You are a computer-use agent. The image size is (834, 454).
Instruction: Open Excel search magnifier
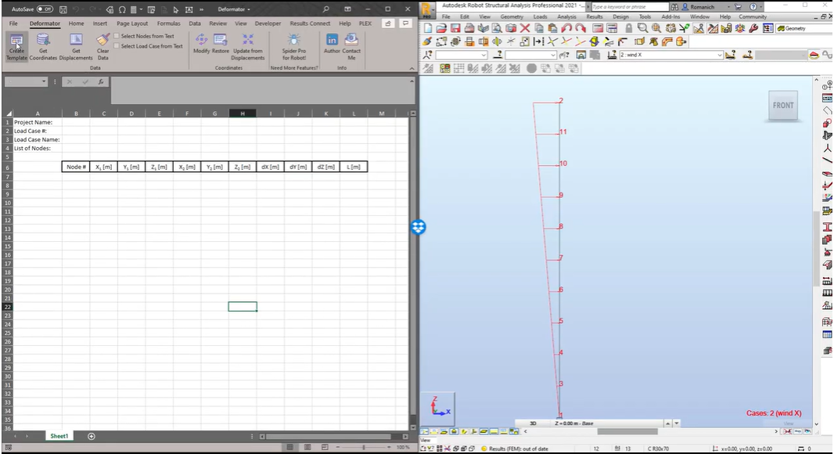pos(325,9)
